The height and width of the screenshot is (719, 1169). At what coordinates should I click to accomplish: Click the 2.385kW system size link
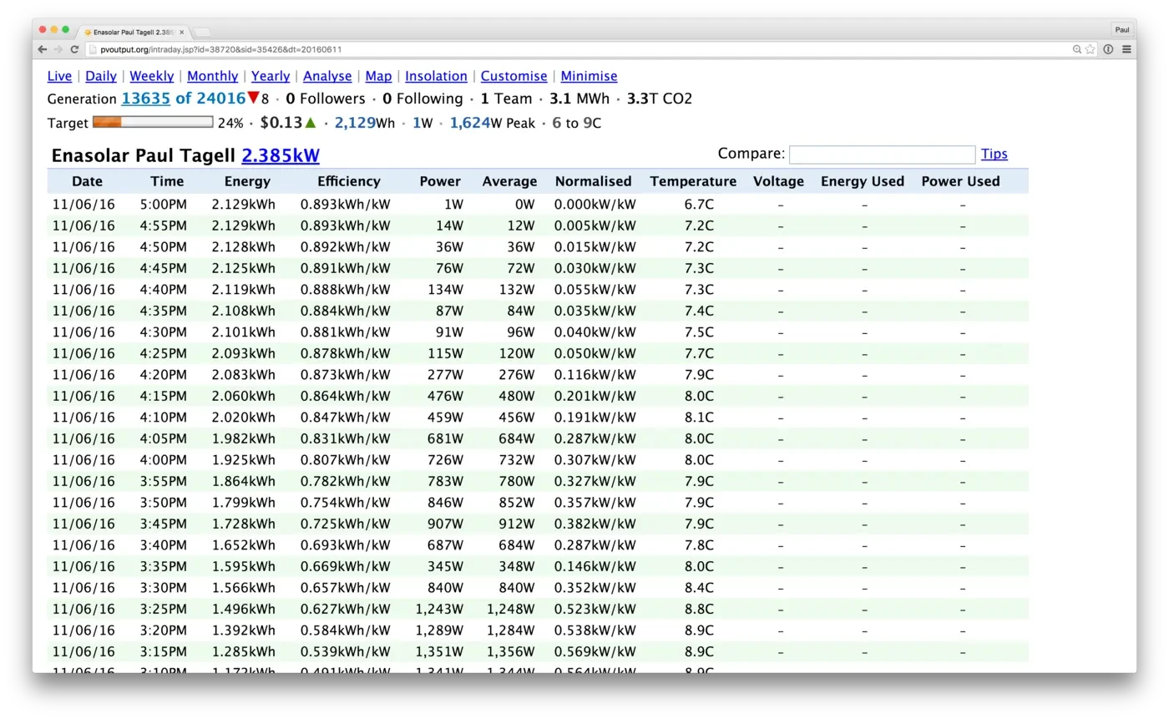click(x=281, y=155)
